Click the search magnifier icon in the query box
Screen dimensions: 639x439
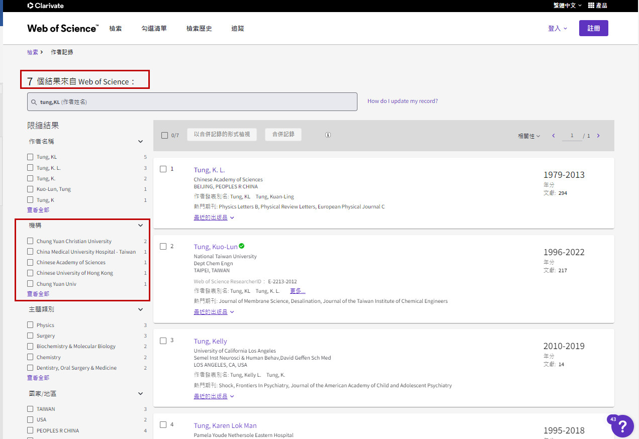[34, 102]
